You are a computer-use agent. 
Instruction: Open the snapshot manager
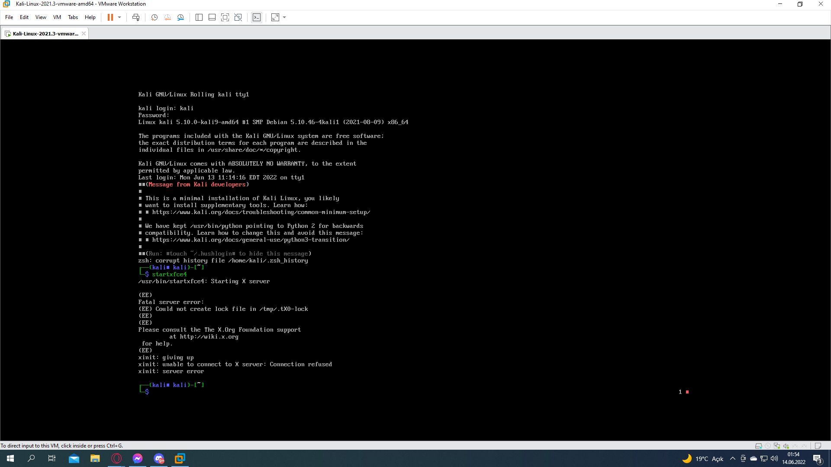pos(181,17)
